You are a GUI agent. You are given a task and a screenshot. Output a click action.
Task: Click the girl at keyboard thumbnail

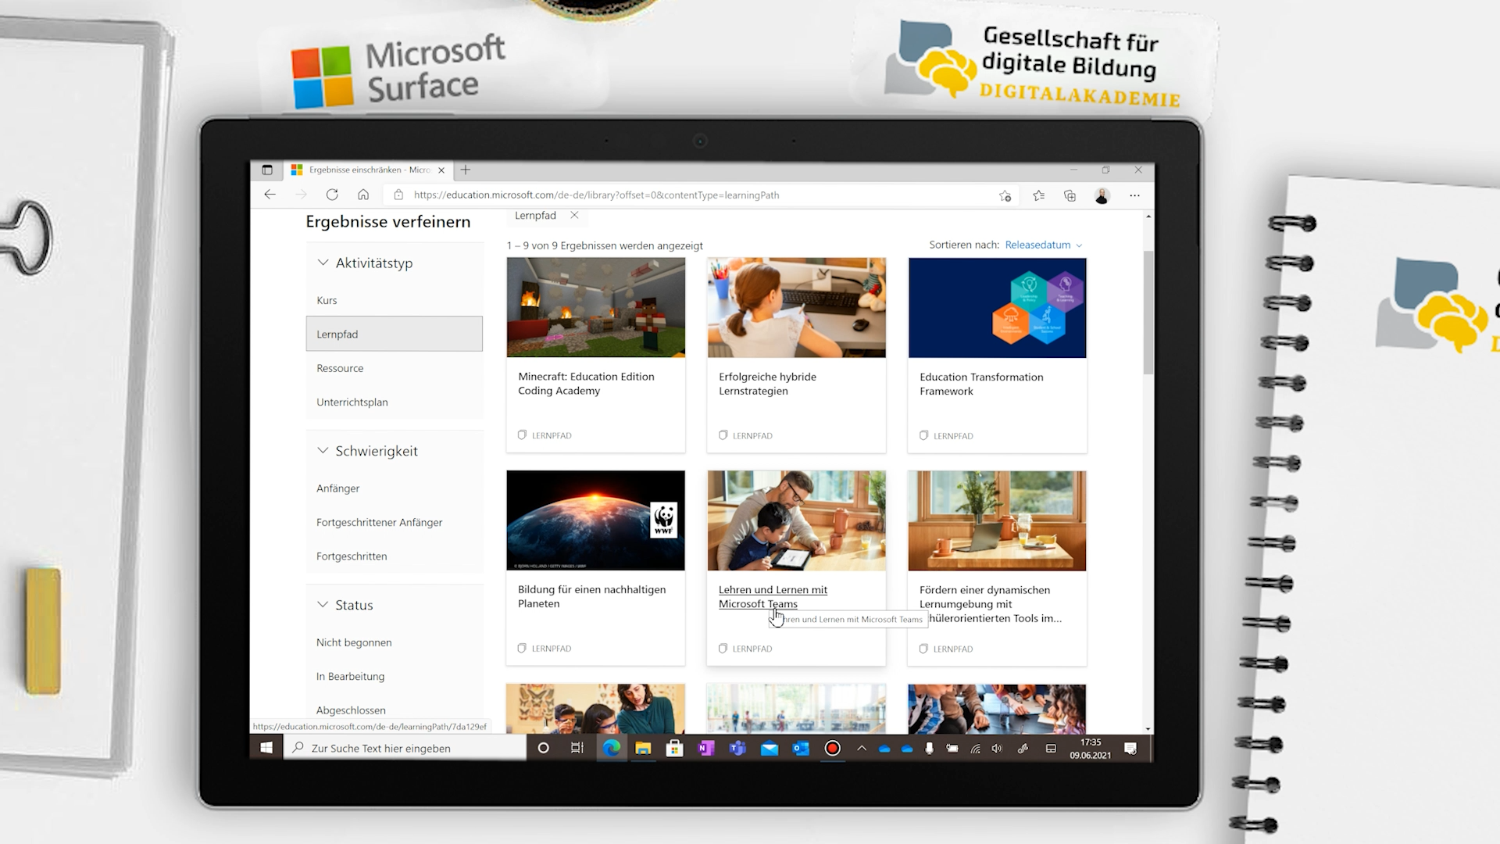(x=796, y=307)
